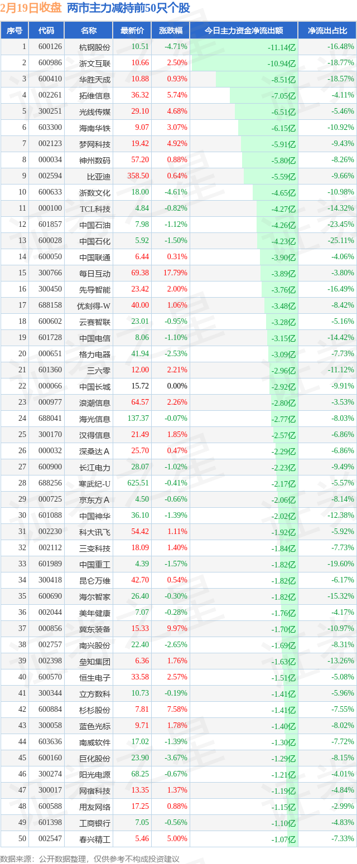Click the outflow ratio -25.11%
This screenshot has width=357, height=864.
[x=341, y=241]
